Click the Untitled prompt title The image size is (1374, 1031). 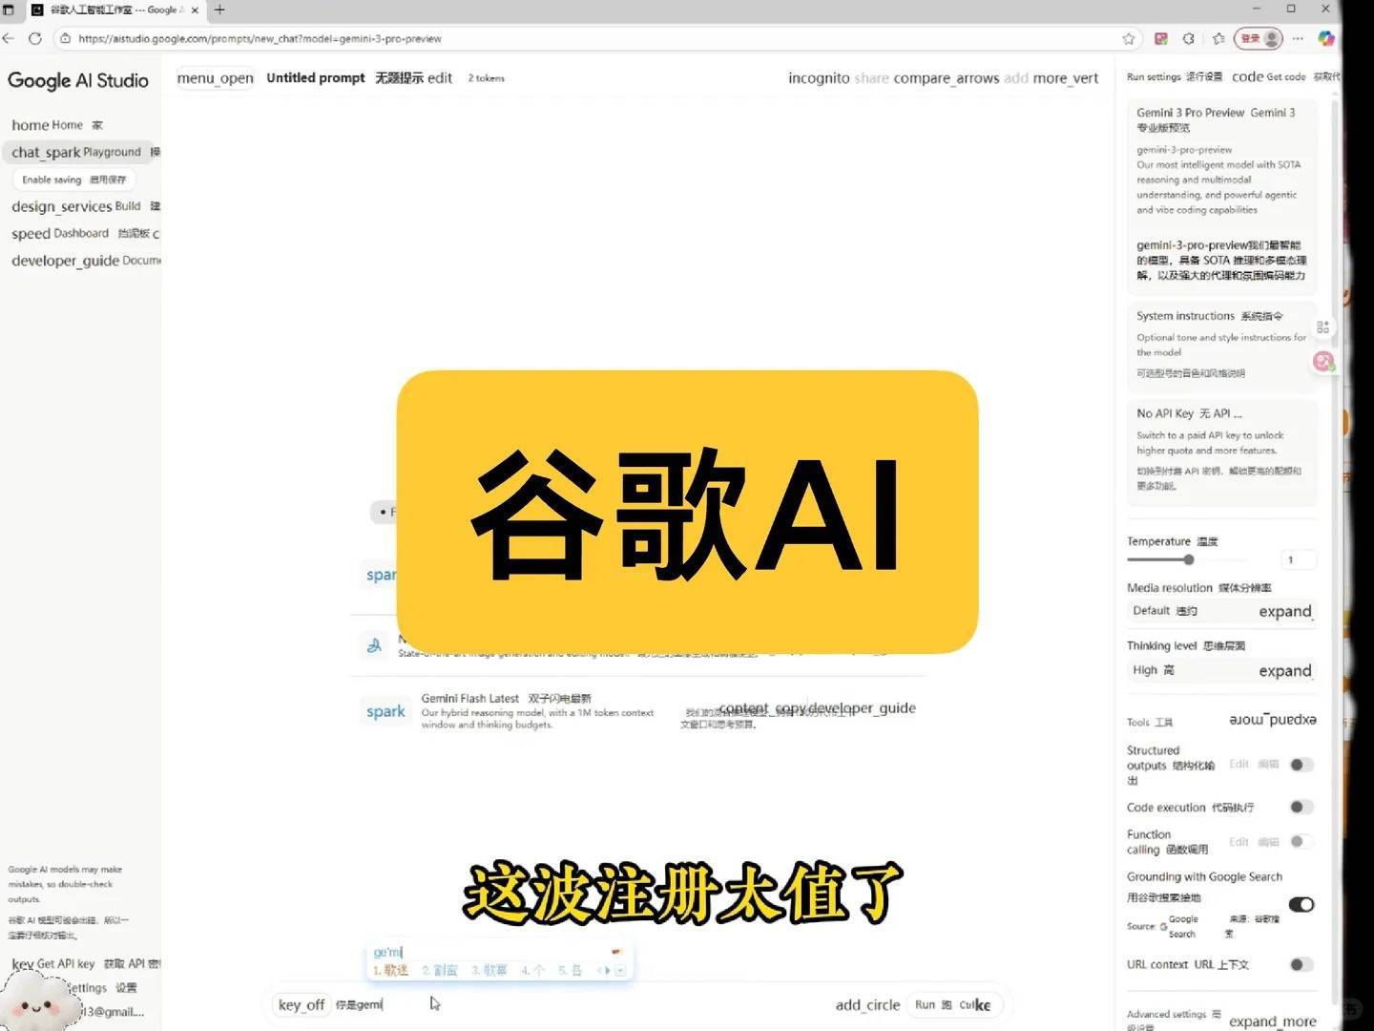pyautogui.click(x=315, y=78)
